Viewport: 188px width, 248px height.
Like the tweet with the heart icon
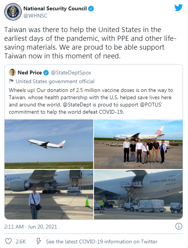pos(8,242)
